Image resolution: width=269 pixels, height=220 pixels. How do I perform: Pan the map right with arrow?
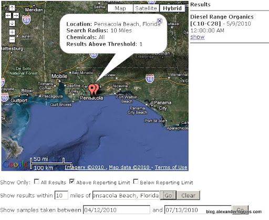[16, 16]
